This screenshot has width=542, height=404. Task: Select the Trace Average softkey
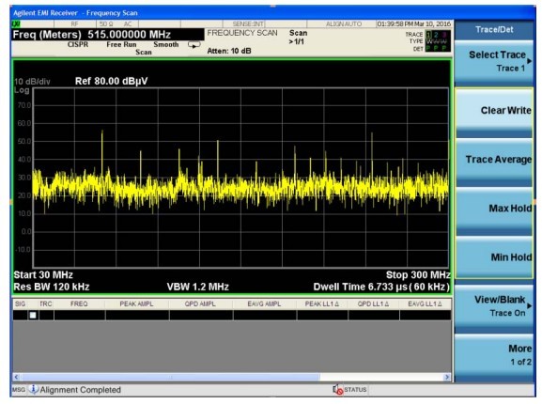(494, 162)
